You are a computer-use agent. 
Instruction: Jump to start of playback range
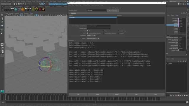[x=171, y=95]
